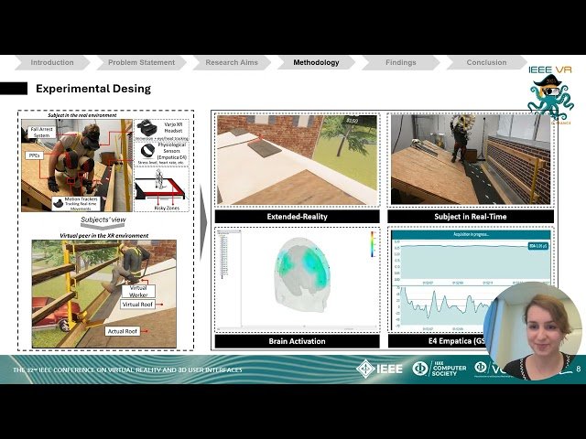Click the 'Virtual Roof' callout label

pos(137,305)
